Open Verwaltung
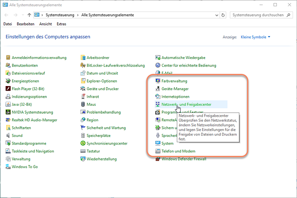The height and width of the screenshot is (198, 297). click(x=21, y=159)
